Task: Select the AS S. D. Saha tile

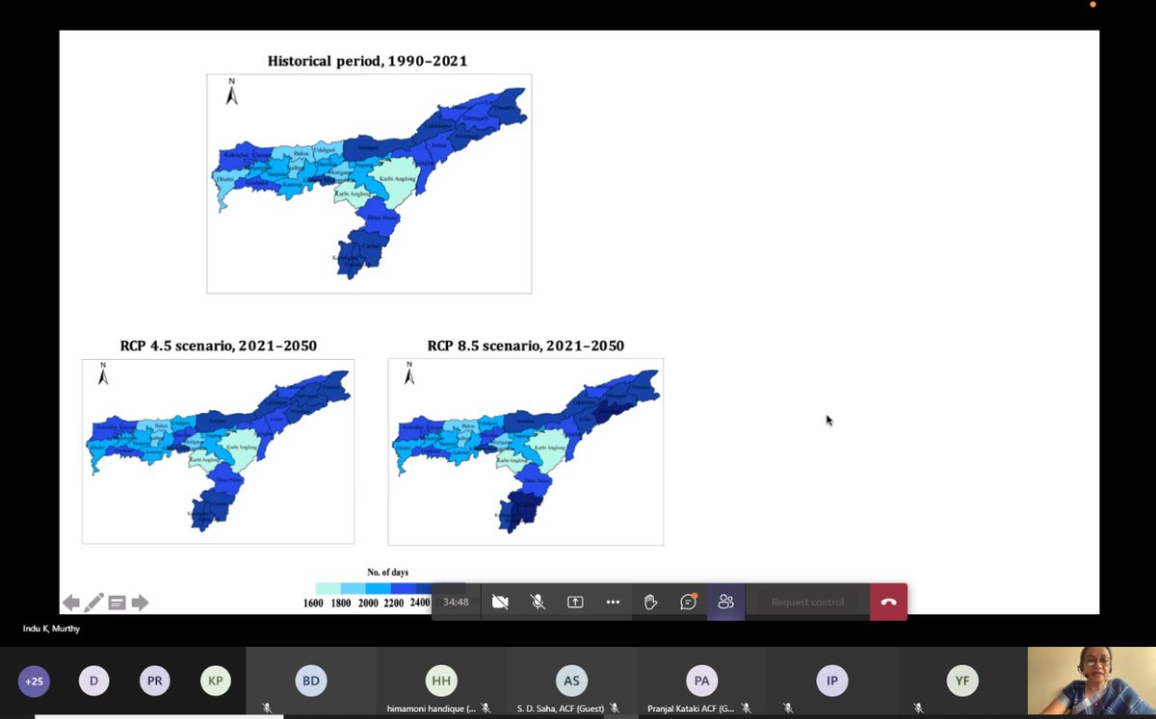Action: pos(571,682)
